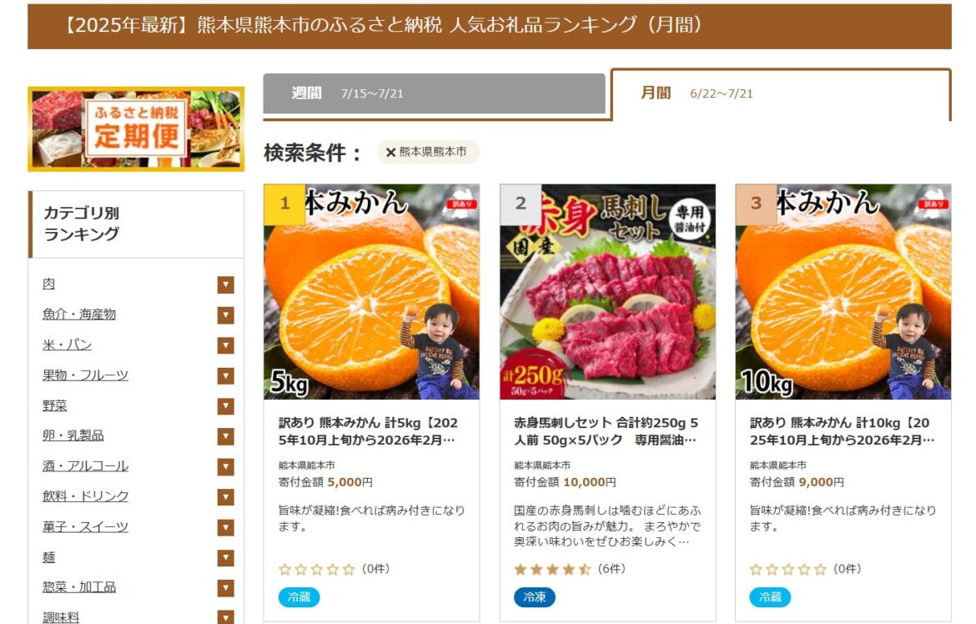Open 訳あり 熊本みかん 計5kg title link

[x=368, y=431]
